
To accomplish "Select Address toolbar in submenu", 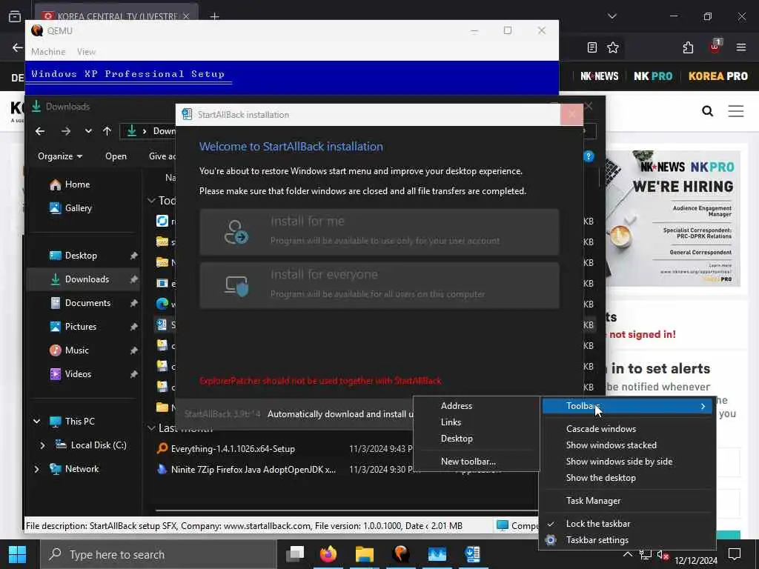I will tap(477, 406).
